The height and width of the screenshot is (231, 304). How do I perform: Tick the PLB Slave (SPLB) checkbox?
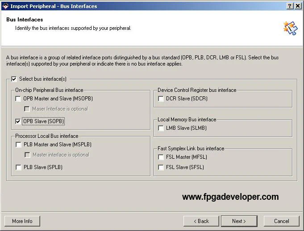(18, 167)
